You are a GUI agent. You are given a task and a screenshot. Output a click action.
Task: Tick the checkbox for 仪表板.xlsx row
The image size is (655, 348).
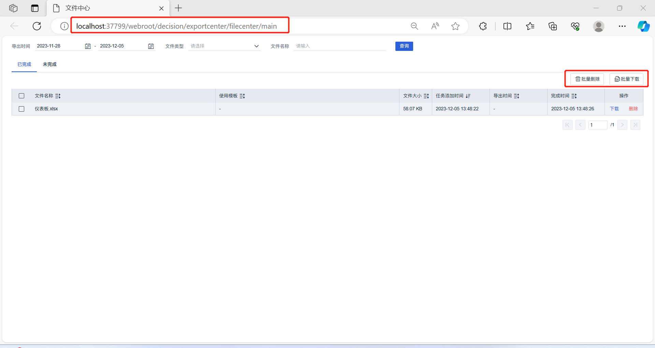click(21, 109)
